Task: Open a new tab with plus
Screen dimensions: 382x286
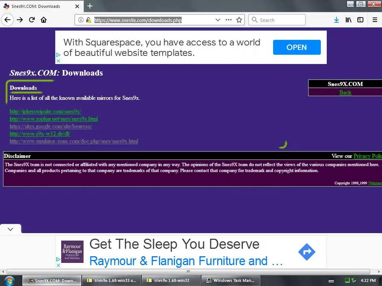Action: pos(90,6)
